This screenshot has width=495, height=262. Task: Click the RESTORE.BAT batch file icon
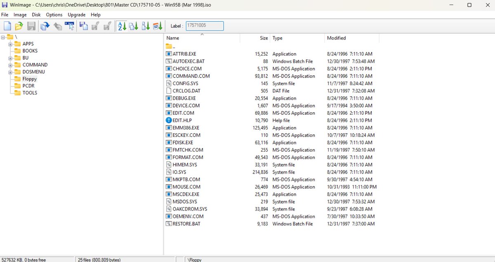(169, 224)
